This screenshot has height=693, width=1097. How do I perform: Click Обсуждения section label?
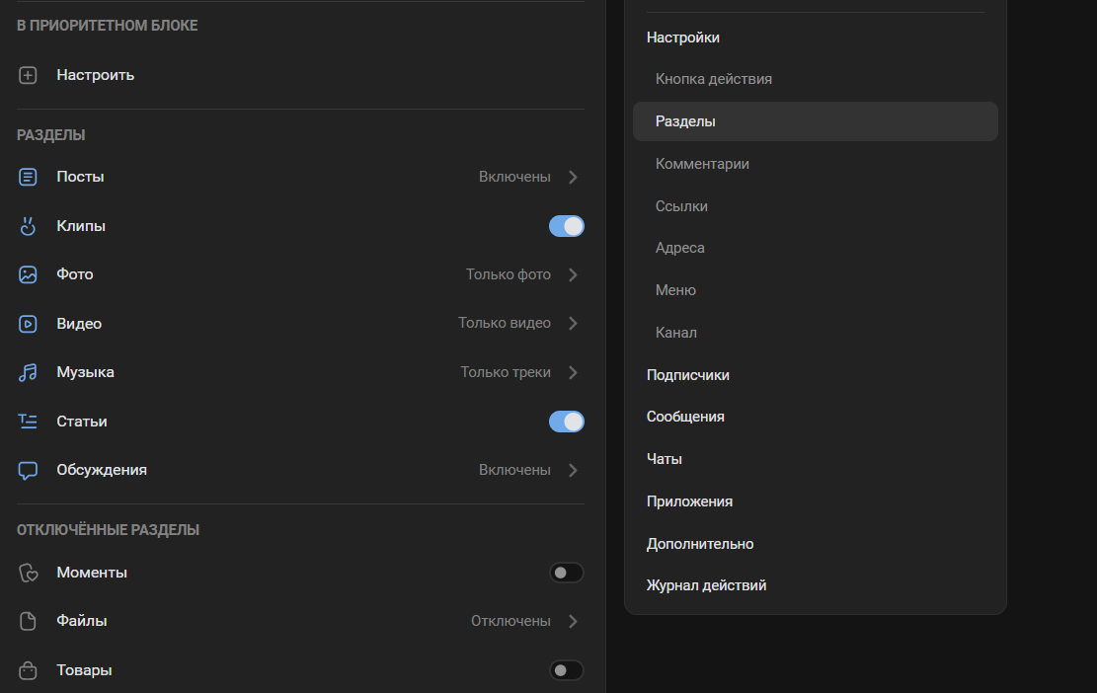coord(102,470)
